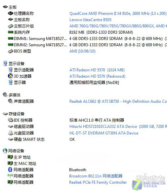Click the 3D 加速器 DirectX icon
The width and height of the screenshot is (167, 191).
(11, 76)
